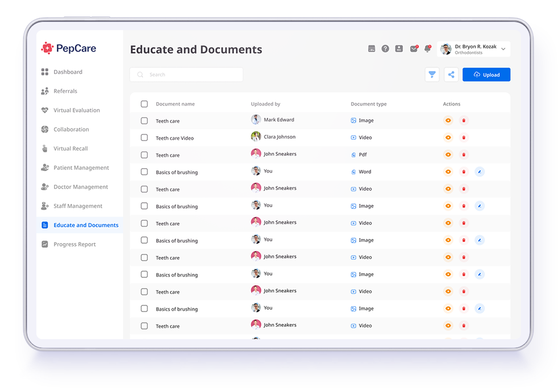View the Word Basics of brushing document
This screenshot has width=558, height=388.
tap(448, 172)
